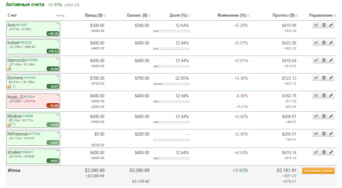This screenshot has height=188, width=342.
Task: Open the chart icon for Ares account
Action: click(x=316, y=25)
